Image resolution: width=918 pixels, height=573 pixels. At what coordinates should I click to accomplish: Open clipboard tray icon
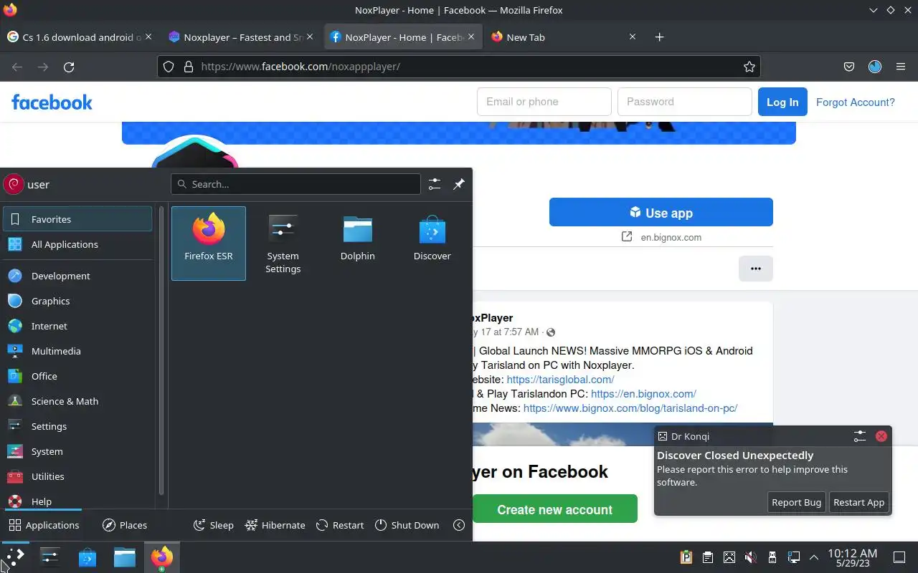point(707,557)
